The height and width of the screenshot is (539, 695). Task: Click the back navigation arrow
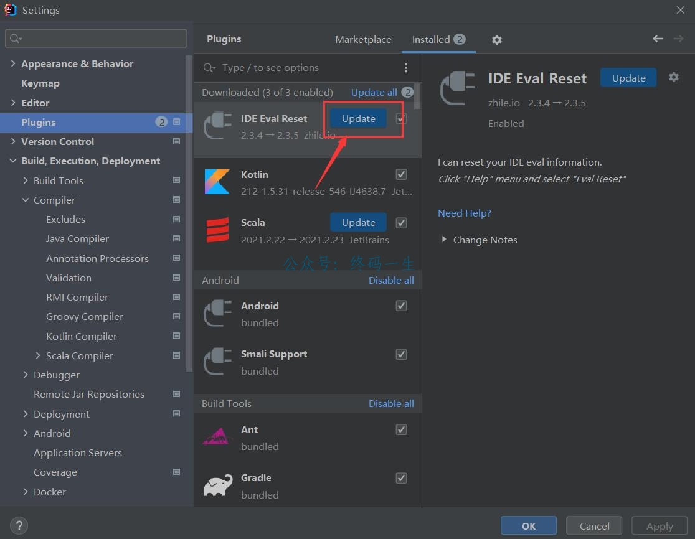[x=658, y=39]
